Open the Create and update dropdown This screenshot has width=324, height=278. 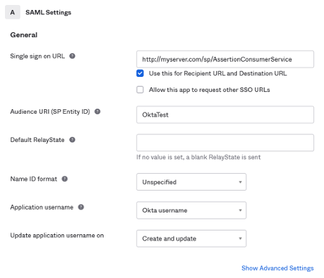[x=191, y=239]
